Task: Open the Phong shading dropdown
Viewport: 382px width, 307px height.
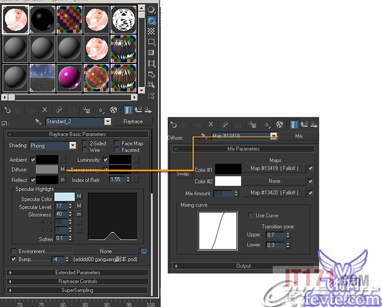Action: coord(53,146)
